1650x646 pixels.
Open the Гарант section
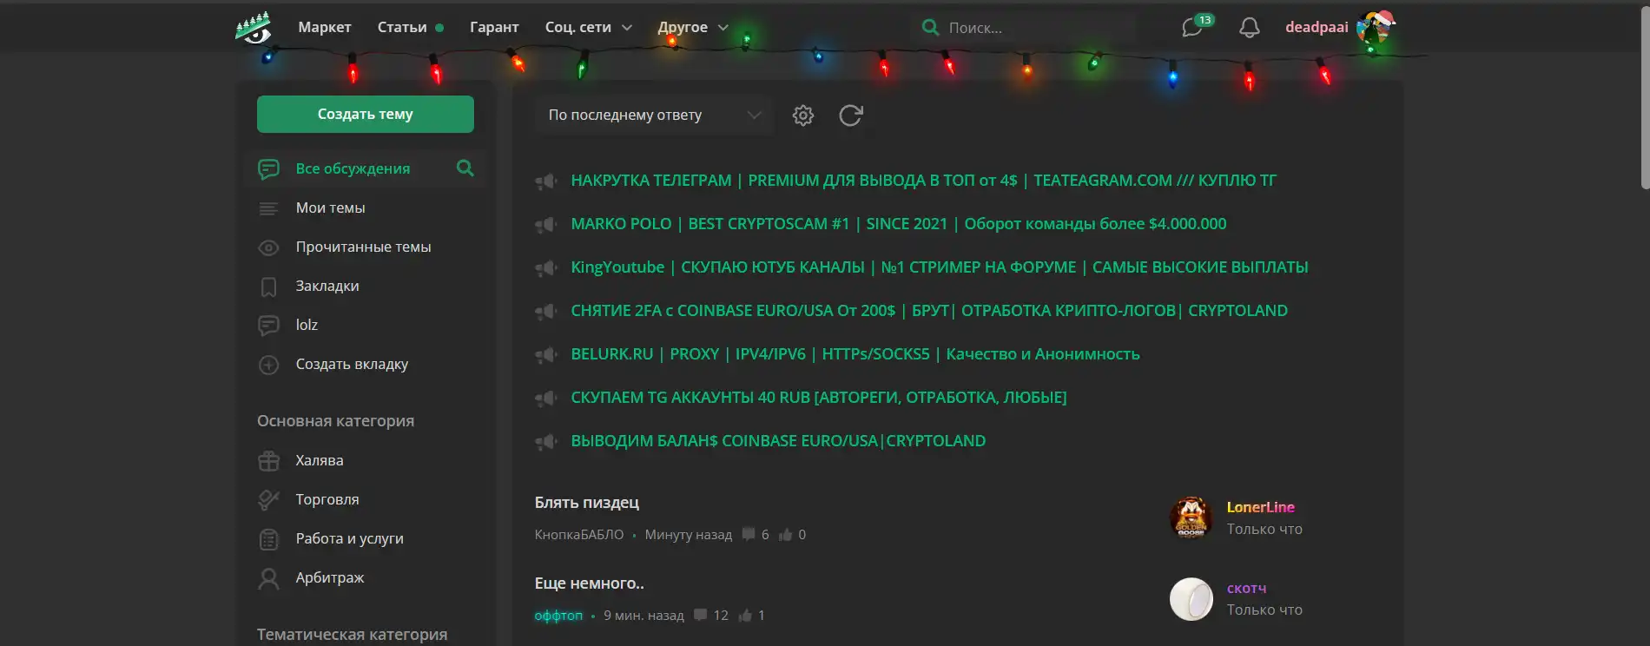pos(494,28)
